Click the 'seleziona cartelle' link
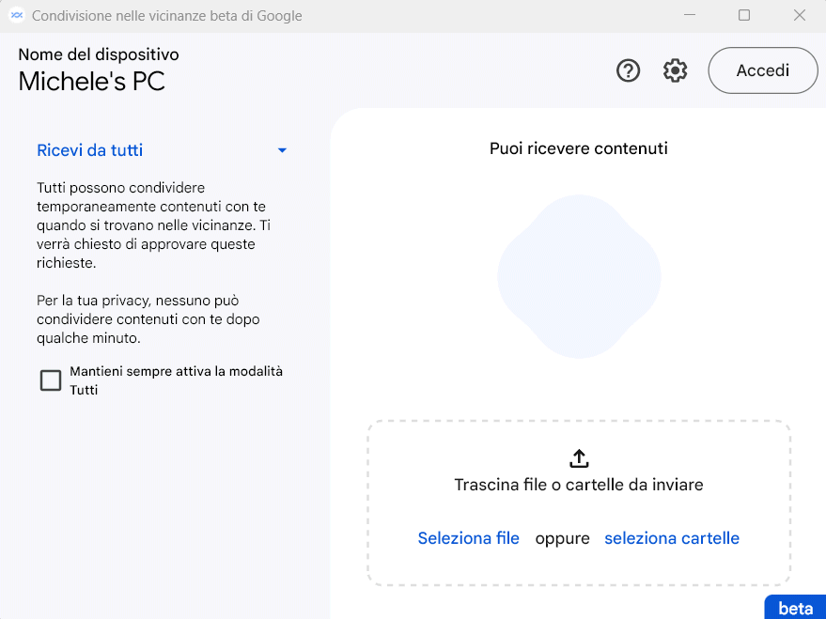This screenshot has height=619, width=826. pos(672,538)
